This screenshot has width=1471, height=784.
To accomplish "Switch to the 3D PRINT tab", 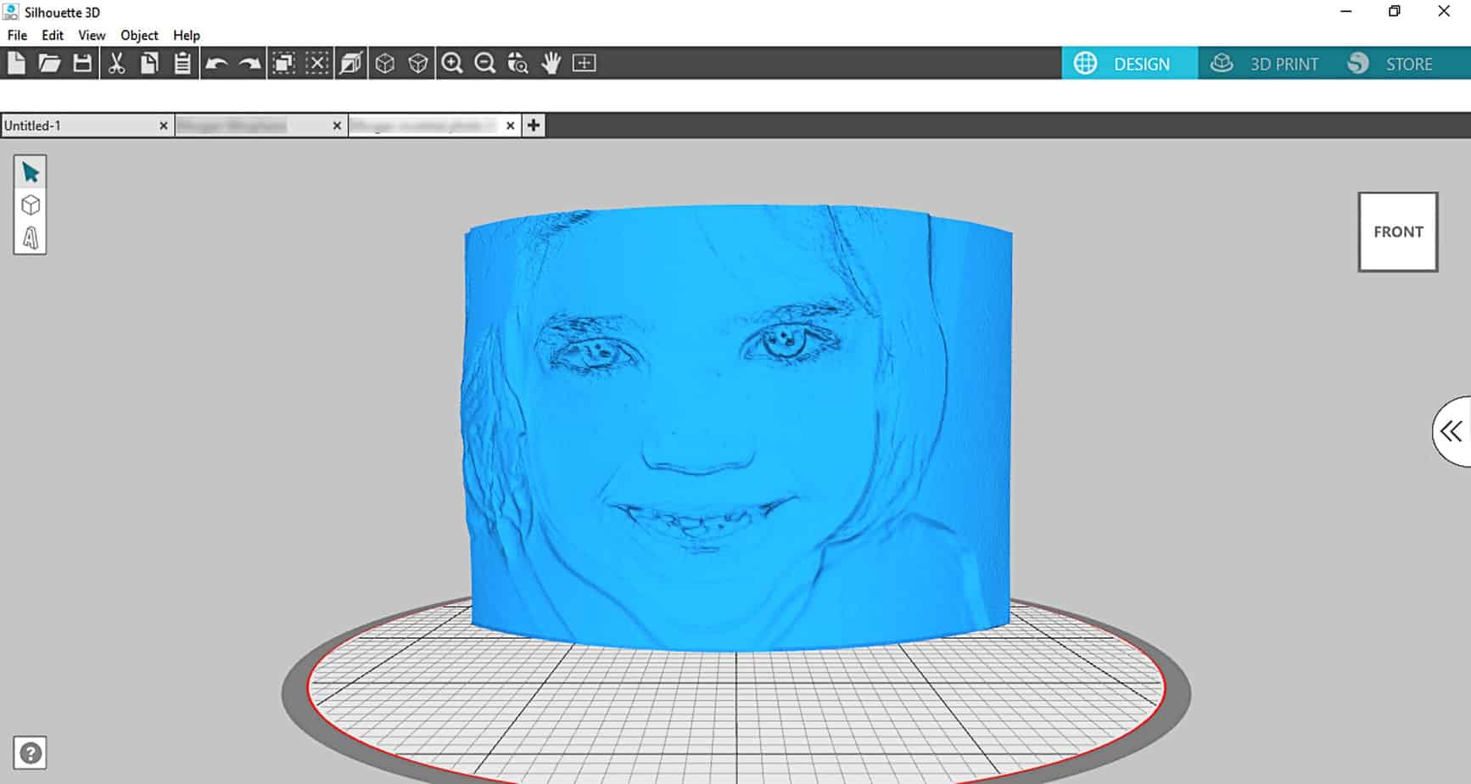I will click(1266, 63).
